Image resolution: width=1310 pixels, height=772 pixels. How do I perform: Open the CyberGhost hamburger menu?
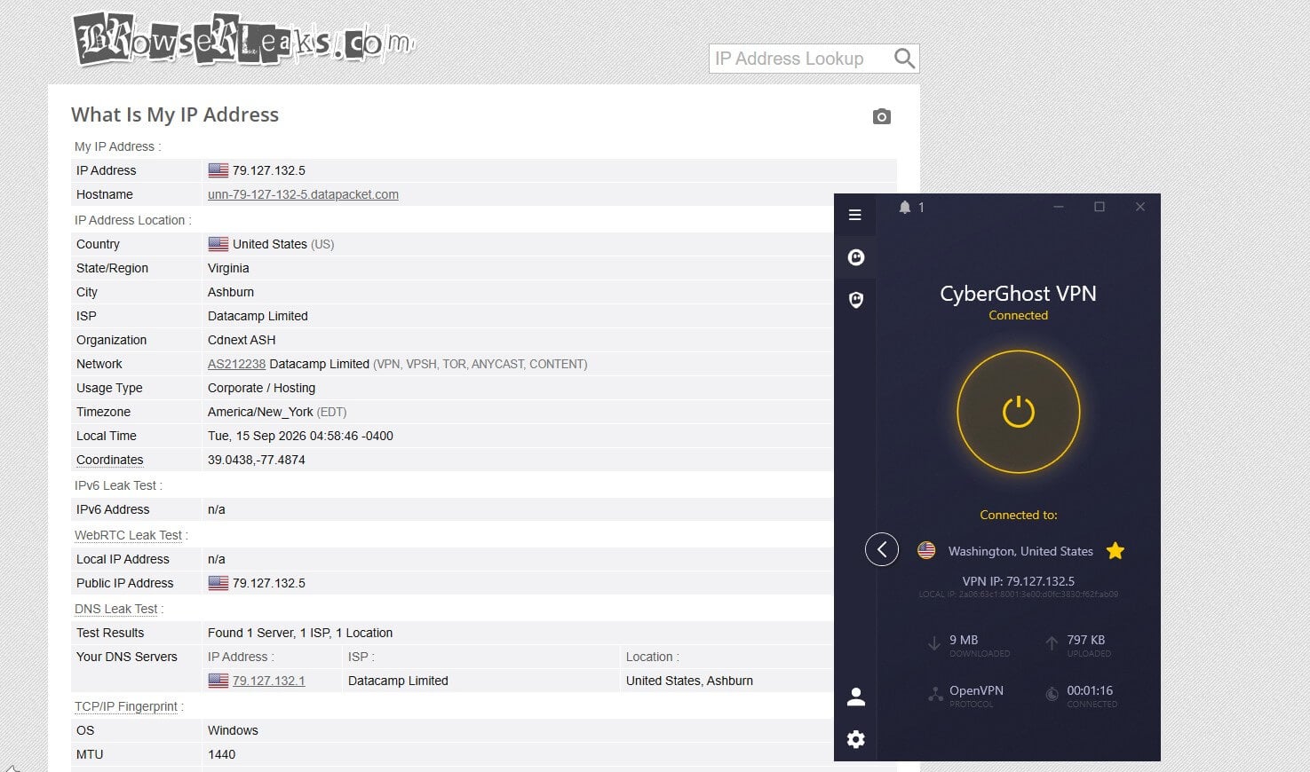(x=855, y=215)
